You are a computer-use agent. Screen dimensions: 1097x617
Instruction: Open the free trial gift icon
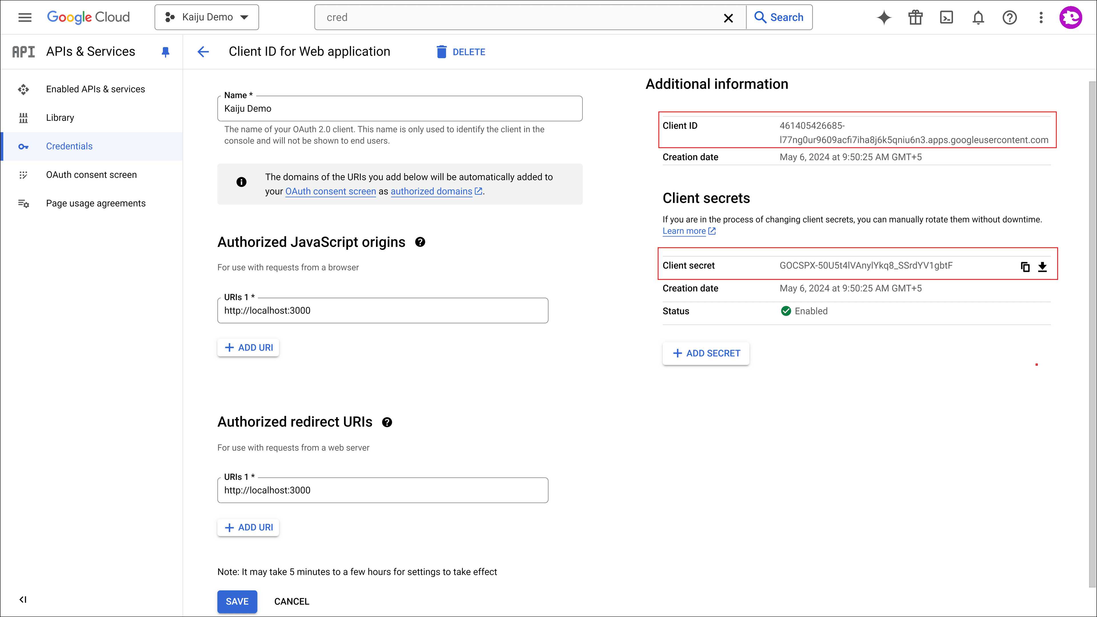915,17
